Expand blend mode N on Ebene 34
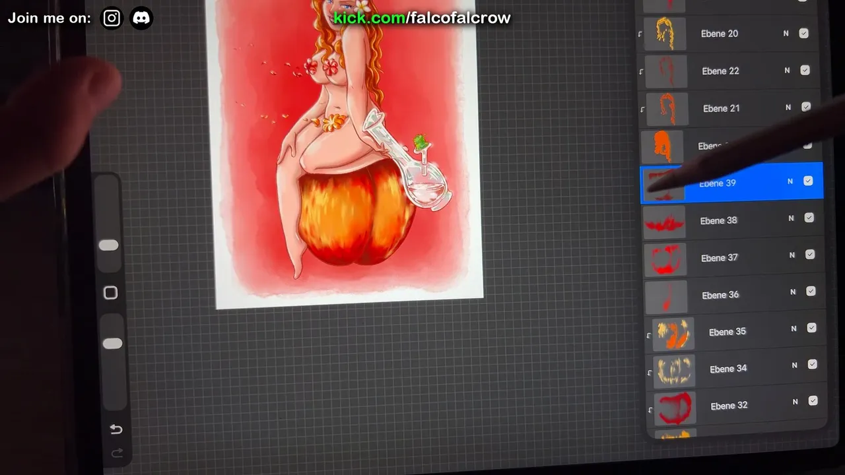This screenshot has height=475, width=845. 794,365
